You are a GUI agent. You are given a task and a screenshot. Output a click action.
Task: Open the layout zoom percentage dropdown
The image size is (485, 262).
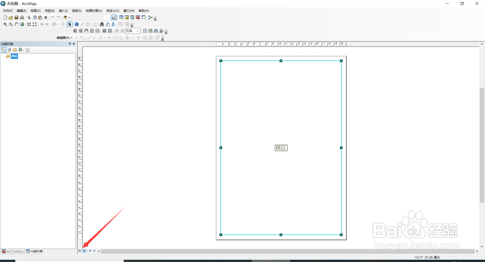(x=138, y=31)
